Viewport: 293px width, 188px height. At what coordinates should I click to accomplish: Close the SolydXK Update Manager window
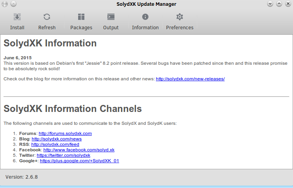click(288, 4)
